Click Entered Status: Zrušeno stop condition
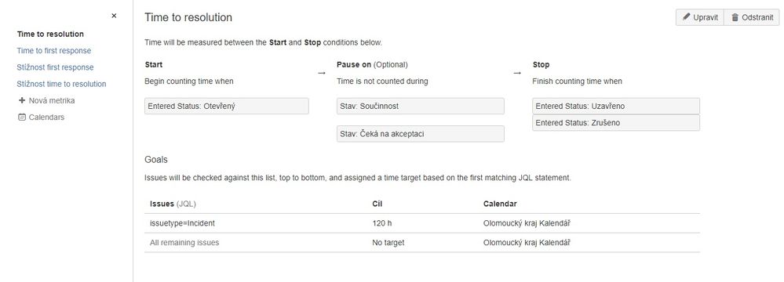 616,123
